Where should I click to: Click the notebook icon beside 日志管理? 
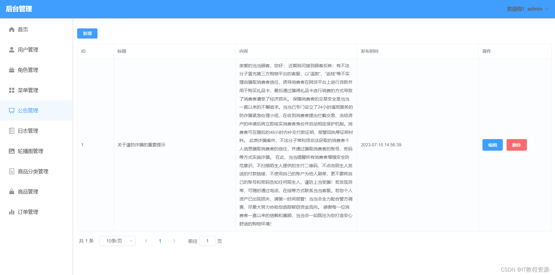point(12,131)
